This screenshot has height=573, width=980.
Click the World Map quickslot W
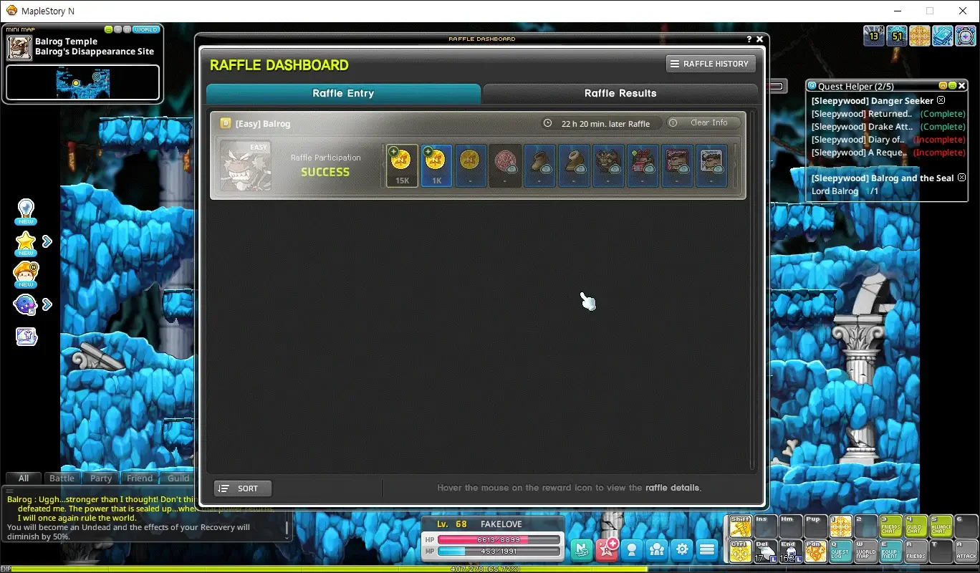(865, 552)
